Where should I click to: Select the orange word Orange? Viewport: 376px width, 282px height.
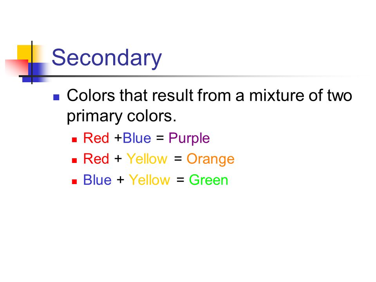click(211, 159)
